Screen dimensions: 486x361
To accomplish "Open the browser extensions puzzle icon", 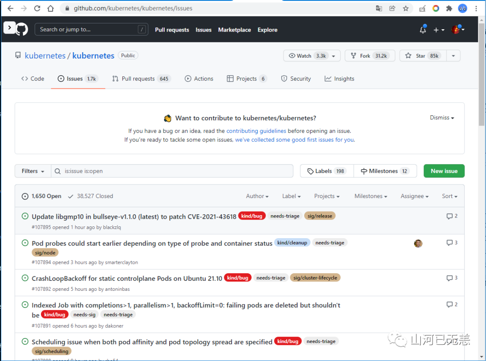I will [x=449, y=9].
